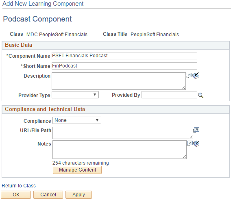The width and height of the screenshot is (231, 200).
Task: Open Description field in popup editor
Action: pyautogui.click(x=189, y=75)
